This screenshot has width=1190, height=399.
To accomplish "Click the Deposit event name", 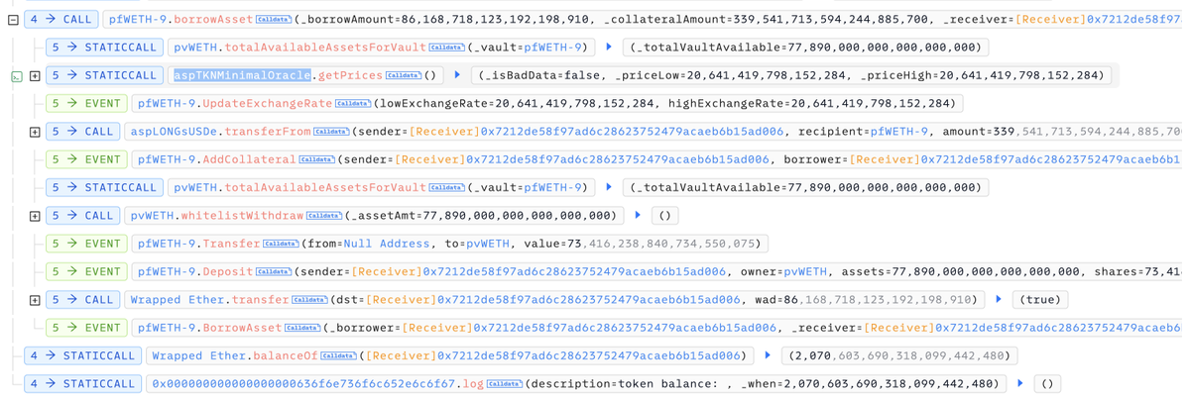I will tap(228, 271).
